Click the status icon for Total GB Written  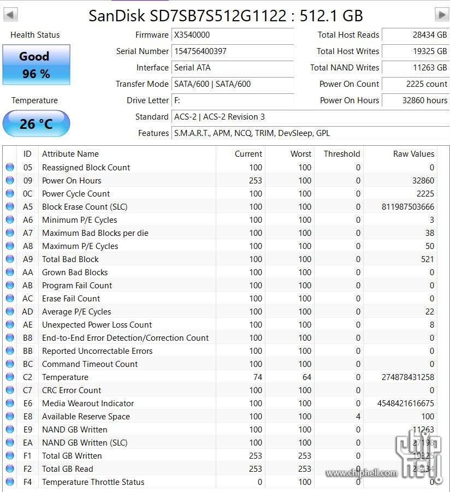coord(10,455)
